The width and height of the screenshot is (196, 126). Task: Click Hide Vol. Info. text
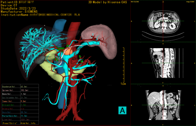pos(28,123)
